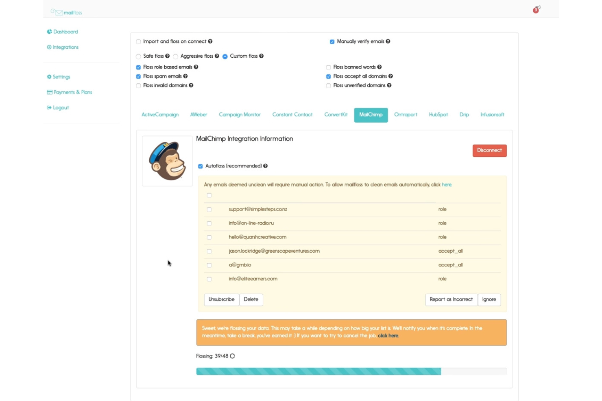Image resolution: width=602 pixels, height=401 pixels.
Task: Select a@gmb.io row checkbox
Action: tap(209, 265)
